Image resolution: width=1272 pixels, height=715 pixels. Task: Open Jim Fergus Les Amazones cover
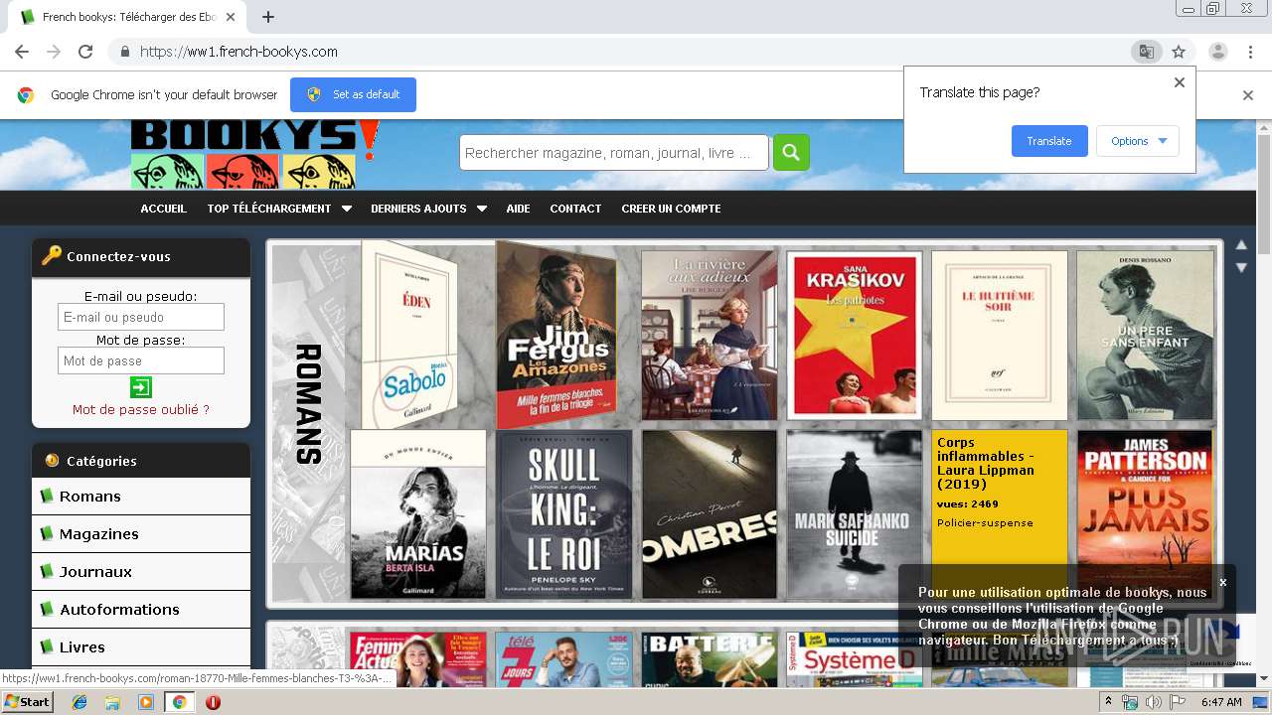556,334
